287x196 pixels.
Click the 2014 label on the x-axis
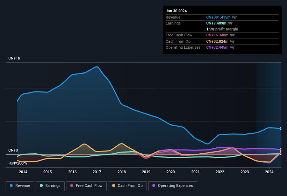(x=23, y=172)
